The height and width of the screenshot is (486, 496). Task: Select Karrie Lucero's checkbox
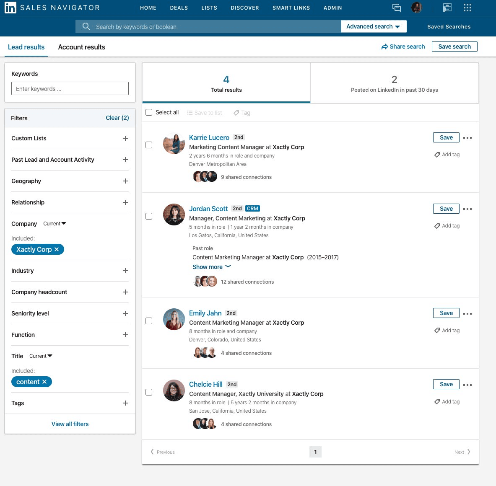[x=149, y=145]
